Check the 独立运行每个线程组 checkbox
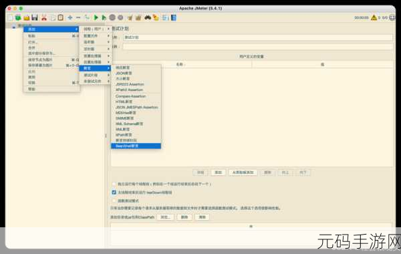Screen dimensions: 401x254 coord(114,184)
